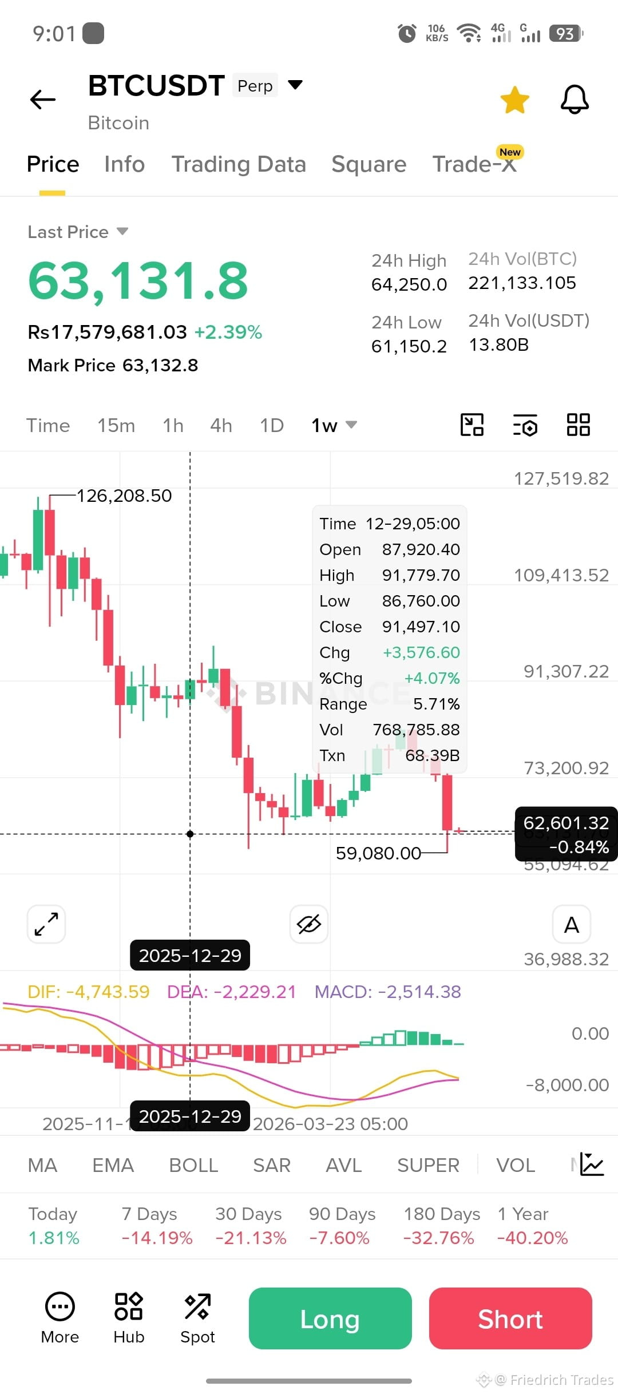The width and height of the screenshot is (618, 1394).
Task: Expand chart to fullscreen
Action: [x=46, y=924]
